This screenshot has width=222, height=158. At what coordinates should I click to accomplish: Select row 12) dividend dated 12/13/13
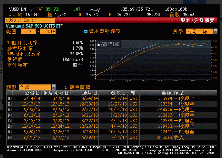tap(111, 104)
